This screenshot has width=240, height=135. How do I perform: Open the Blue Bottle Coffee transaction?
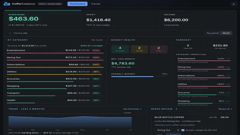point(169,117)
